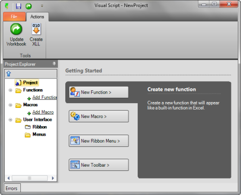The height and width of the screenshot is (195, 241).
Task: Click Create XLL ribbon button
Action: (x=36, y=35)
